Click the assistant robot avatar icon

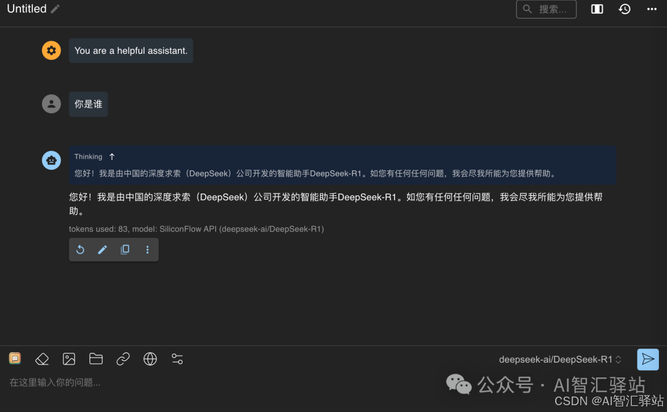tap(51, 160)
